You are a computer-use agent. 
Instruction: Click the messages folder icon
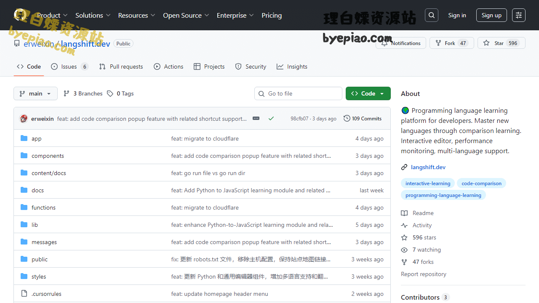(24, 242)
